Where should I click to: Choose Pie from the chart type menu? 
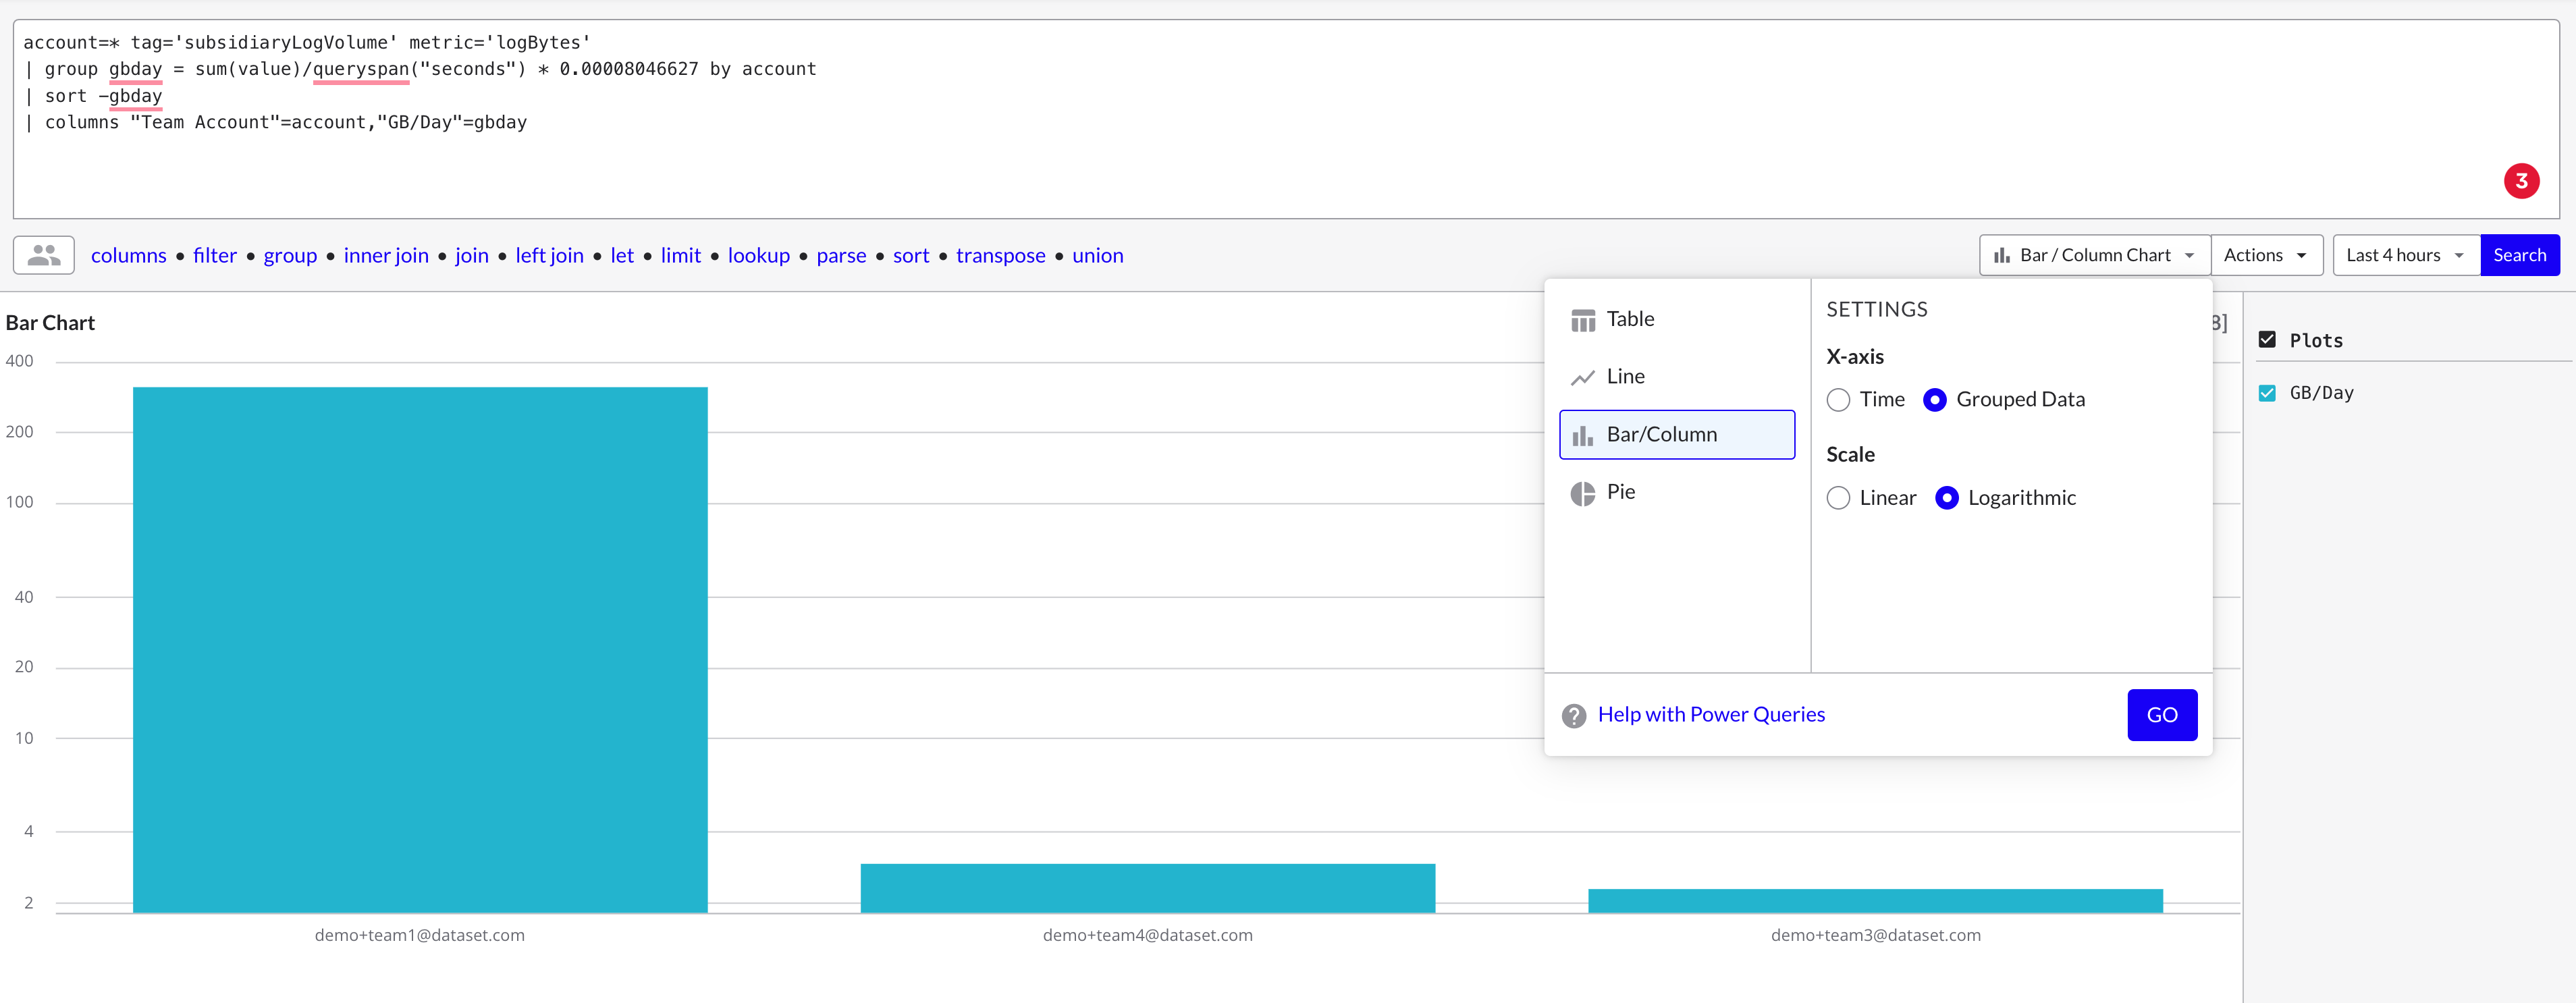[x=1620, y=492]
